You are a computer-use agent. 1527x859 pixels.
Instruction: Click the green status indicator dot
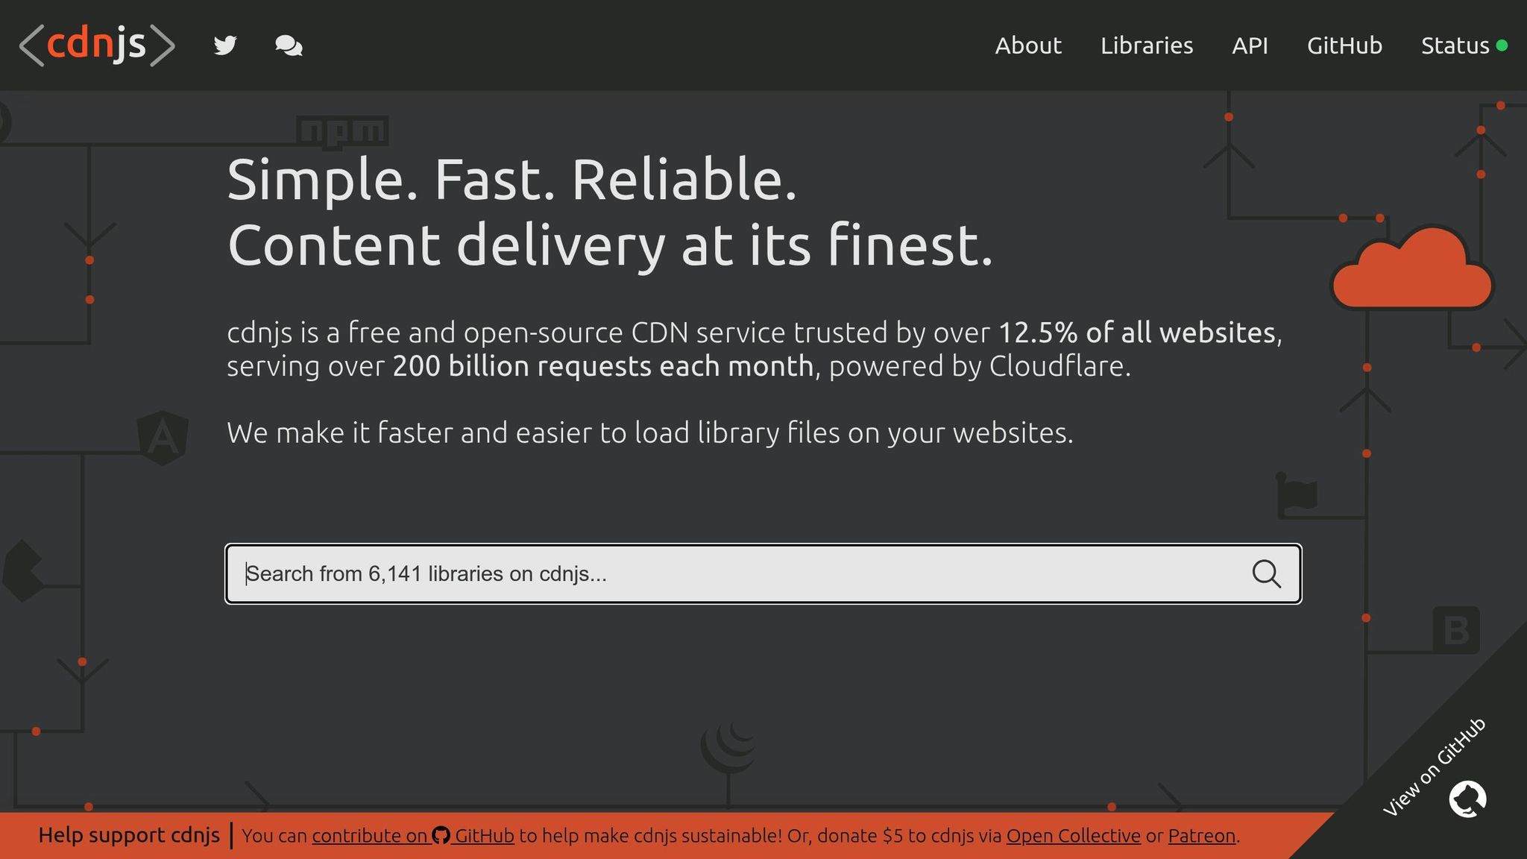tap(1502, 45)
